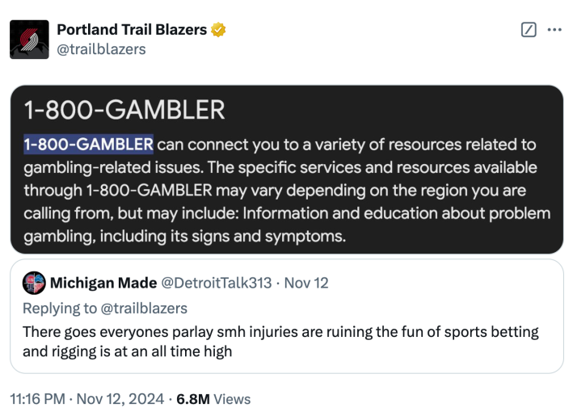This screenshot has height=416, width=573.
Task: Open the three-dot more options menu
Action: point(554,30)
